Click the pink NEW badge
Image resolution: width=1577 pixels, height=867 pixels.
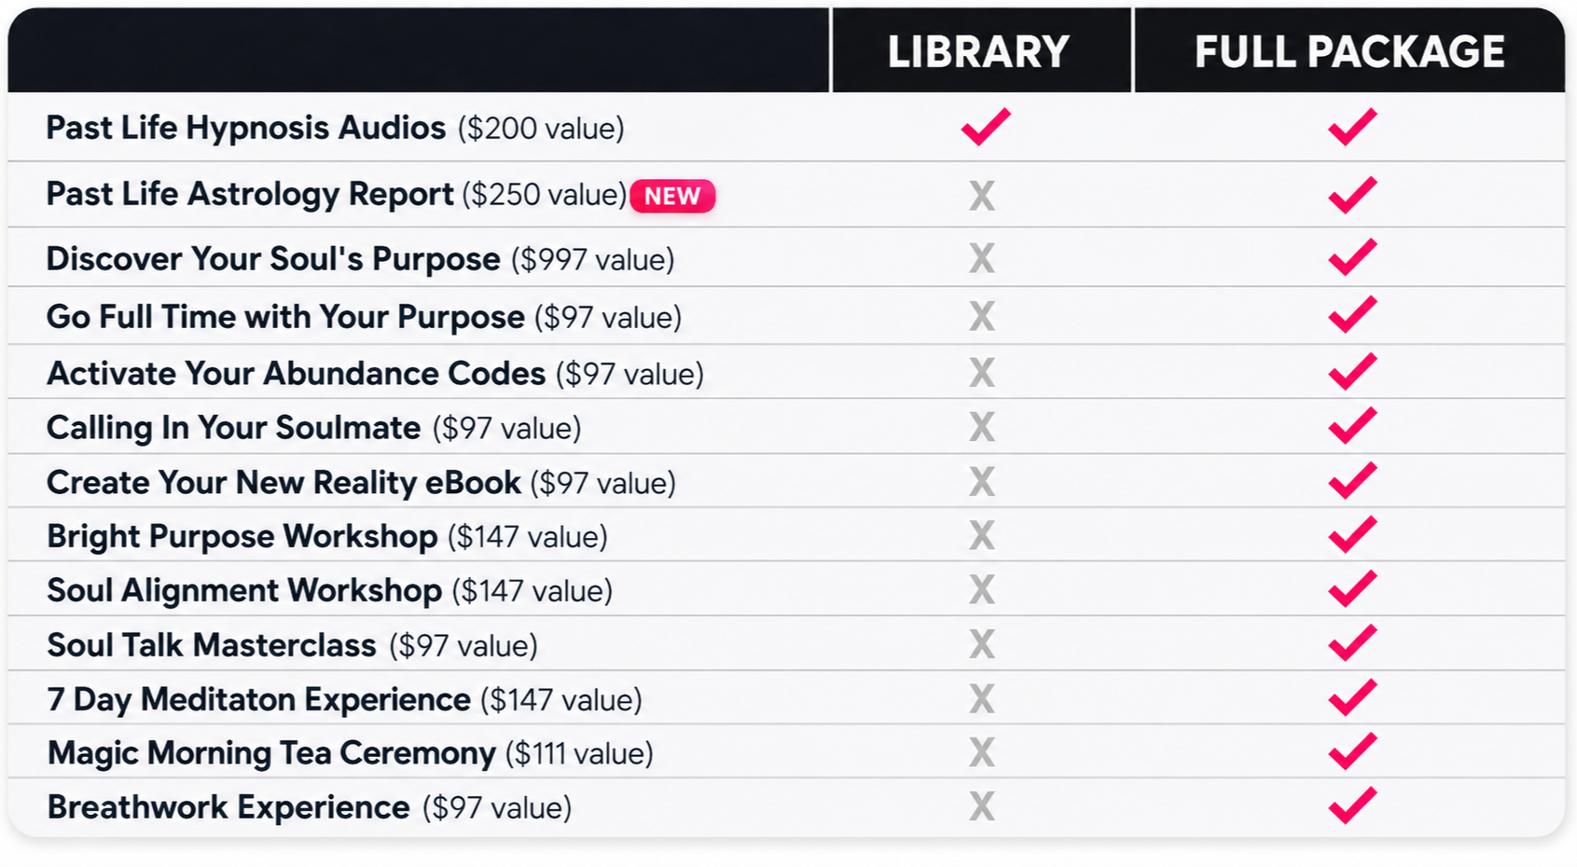[672, 196]
